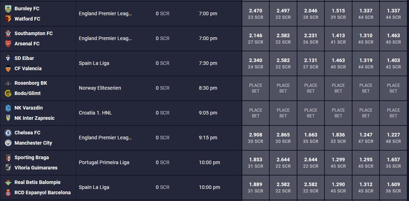This screenshot has width=409, height=201.
Task: Open the Portugal Primeira Liga league link
Action: pyautogui.click(x=104, y=162)
